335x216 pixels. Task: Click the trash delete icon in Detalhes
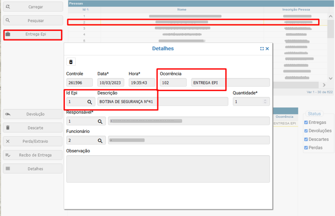pos(71,62)
